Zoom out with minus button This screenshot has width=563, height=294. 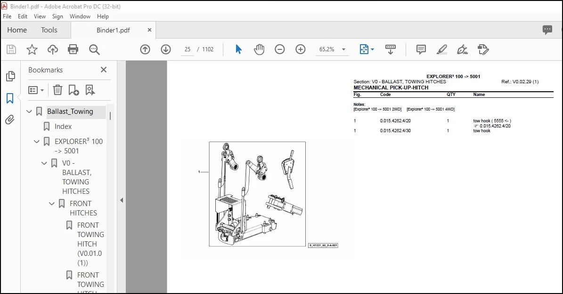[280, 49]
